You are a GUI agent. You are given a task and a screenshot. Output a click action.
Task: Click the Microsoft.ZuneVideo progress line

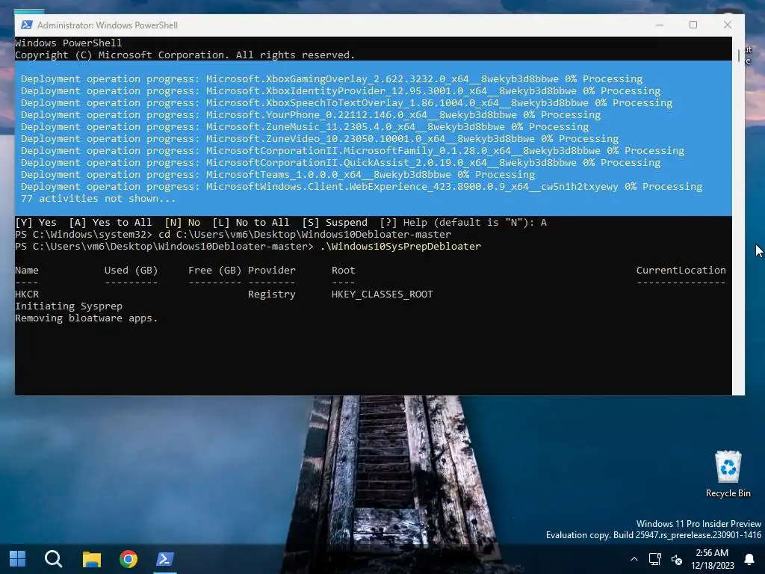[x=320, y=139]
